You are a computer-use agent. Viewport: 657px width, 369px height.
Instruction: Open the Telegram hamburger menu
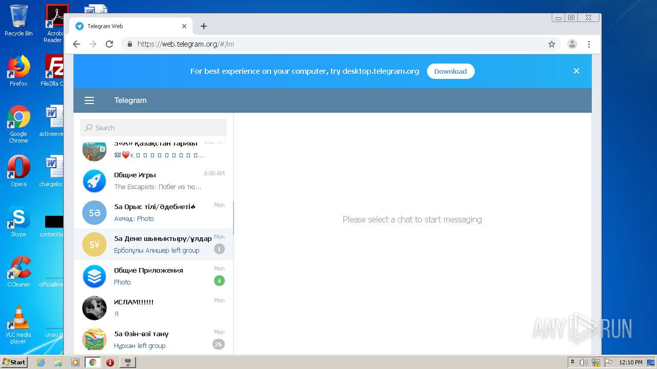(89, 100)
